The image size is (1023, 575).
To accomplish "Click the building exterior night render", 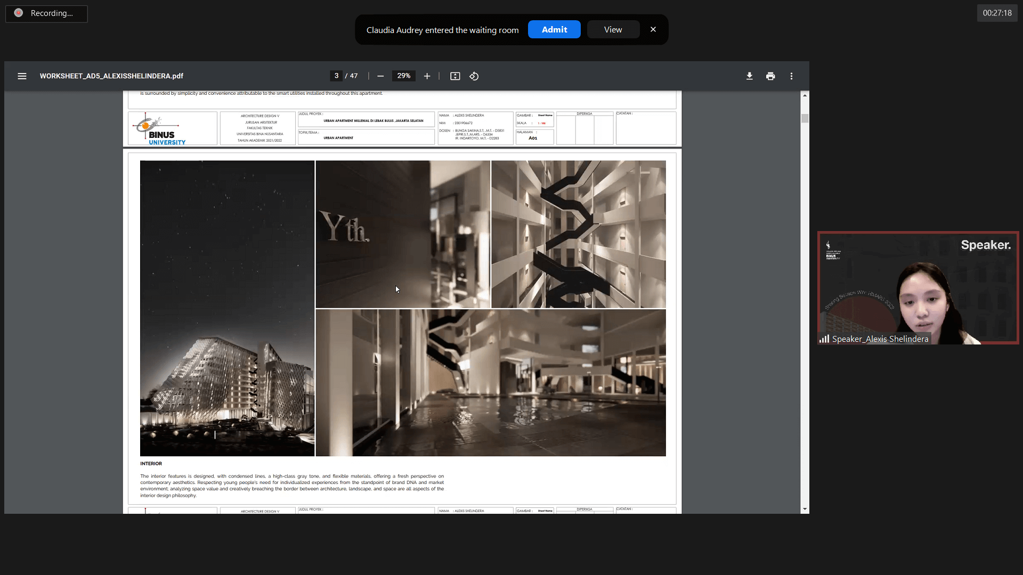I will click(227, 308).
